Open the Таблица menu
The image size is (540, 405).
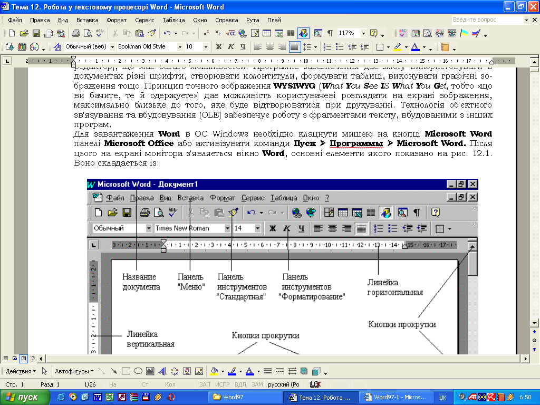point(173,20)
